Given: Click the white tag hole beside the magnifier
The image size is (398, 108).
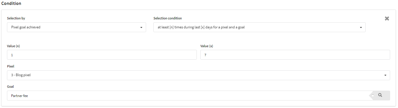Looking at the screenshot, I should point(373,96).
